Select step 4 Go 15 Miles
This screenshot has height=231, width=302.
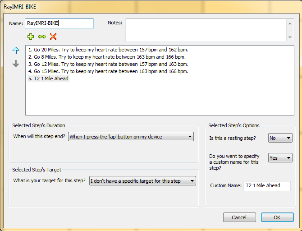click(108, 72)
